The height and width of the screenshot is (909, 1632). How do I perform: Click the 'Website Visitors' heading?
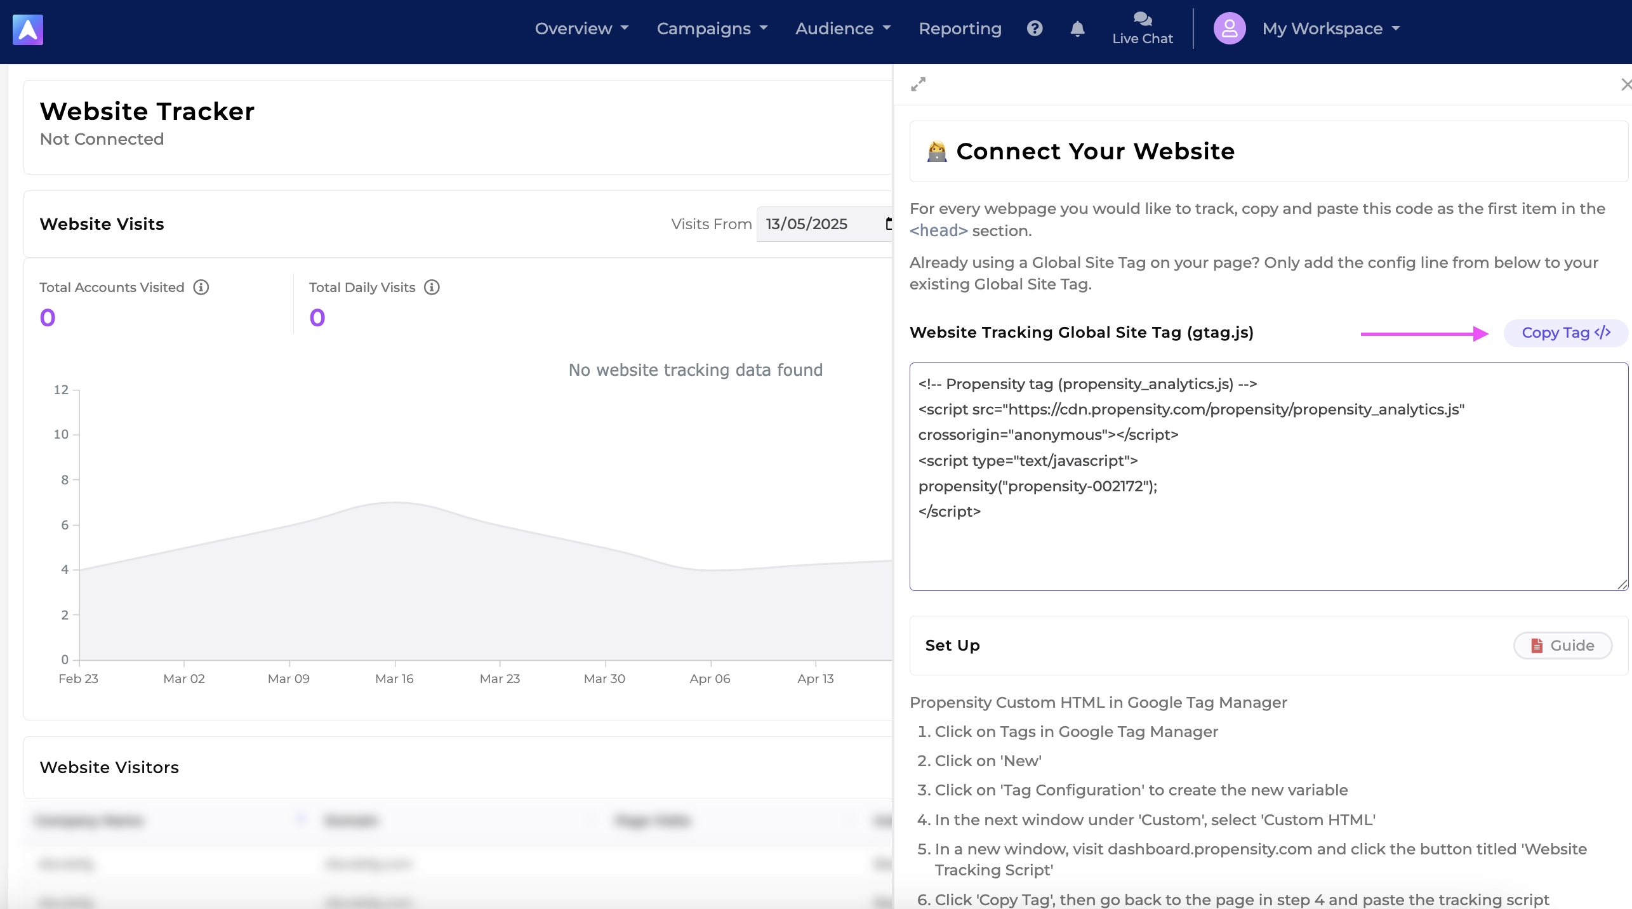[109, 767]
